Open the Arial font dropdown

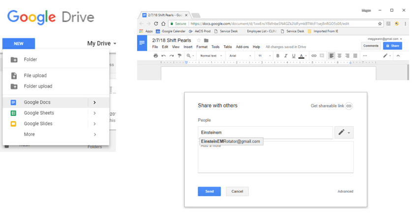[240, 56]
